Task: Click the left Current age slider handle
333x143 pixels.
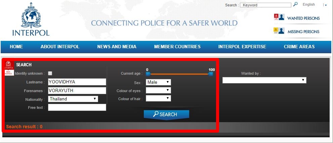Action: [x=148, y=74]
